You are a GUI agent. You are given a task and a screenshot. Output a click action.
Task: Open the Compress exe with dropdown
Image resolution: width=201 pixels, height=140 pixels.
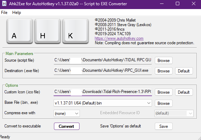click(x=67, y=113)
